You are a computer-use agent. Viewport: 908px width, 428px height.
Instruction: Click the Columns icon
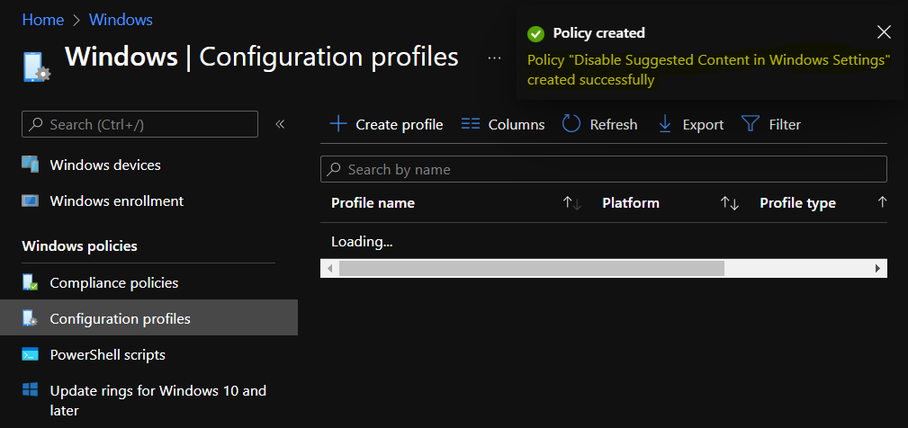(x=471, y=124)
